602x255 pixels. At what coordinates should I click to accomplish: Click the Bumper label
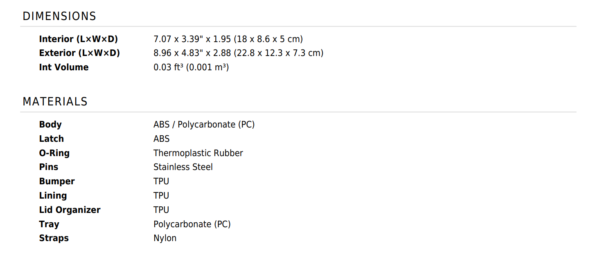point(57,181)
